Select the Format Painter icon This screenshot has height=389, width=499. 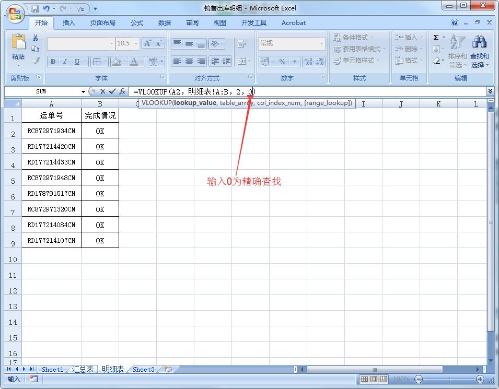click(x=34, y=61)
